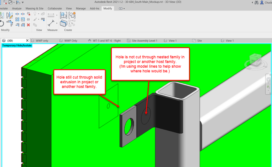This screenshot has width=272, height=167.
Task: Click the Zoom tool on navigation bar
Action: [x=268, y=87]
